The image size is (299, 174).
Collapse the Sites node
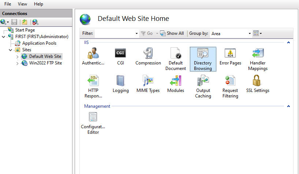[11, 50]
